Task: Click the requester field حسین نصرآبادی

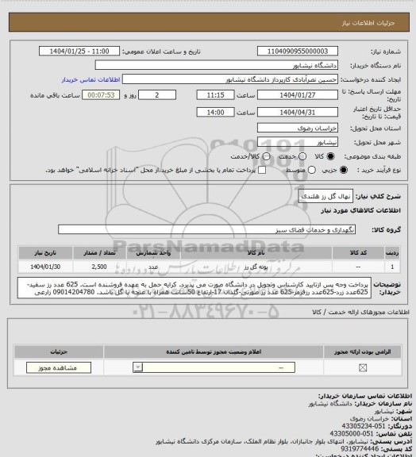Action: 230,79
